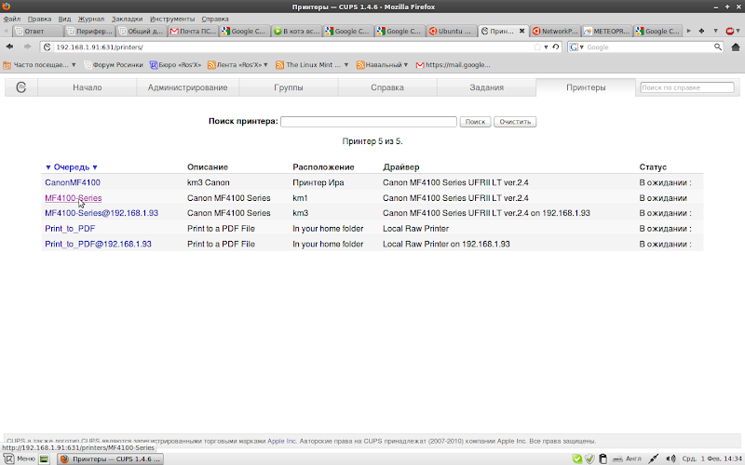Click the volume speaker icon in tray
Viewport: 745px width, 465px height.
[670, 458]
